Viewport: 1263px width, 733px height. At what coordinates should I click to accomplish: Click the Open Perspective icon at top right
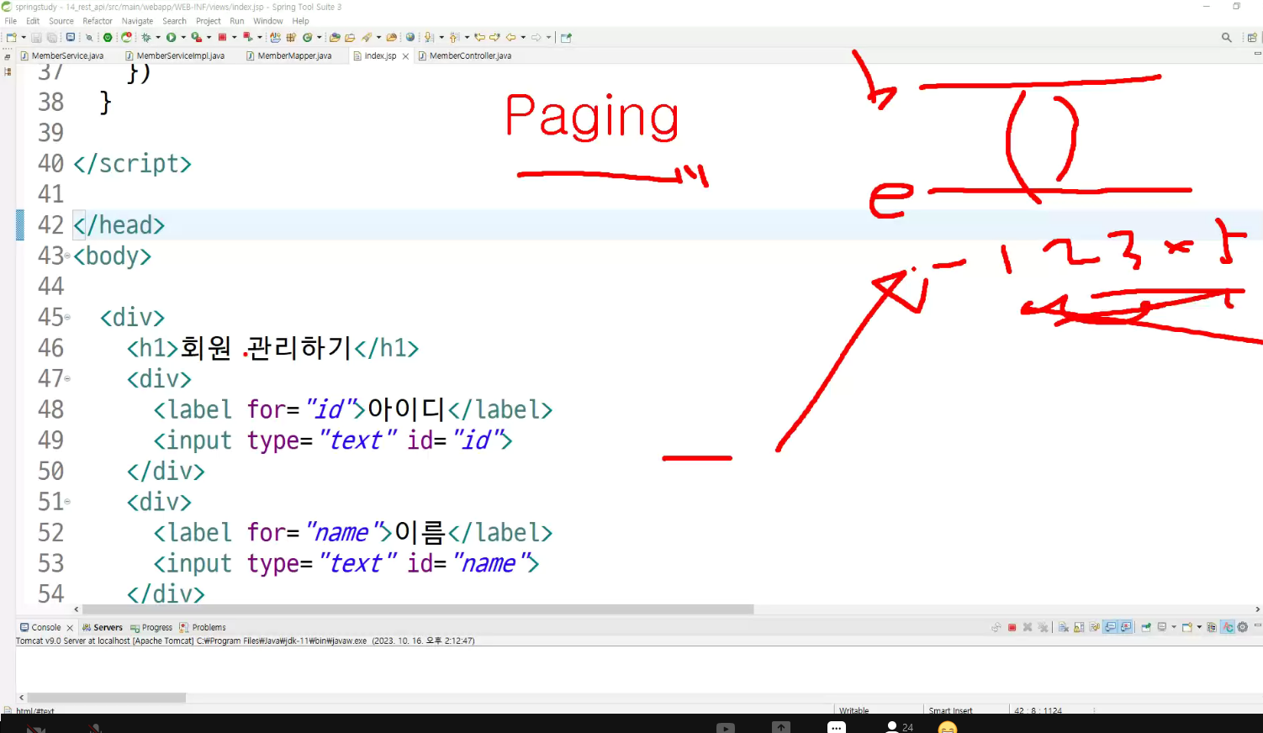pos(1252,37)
